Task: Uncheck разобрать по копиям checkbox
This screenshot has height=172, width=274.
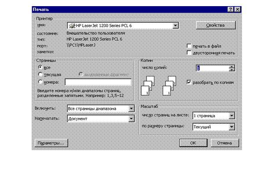Action: tap(189, 82)
